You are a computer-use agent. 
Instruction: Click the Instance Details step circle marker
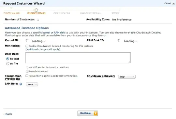36,10
